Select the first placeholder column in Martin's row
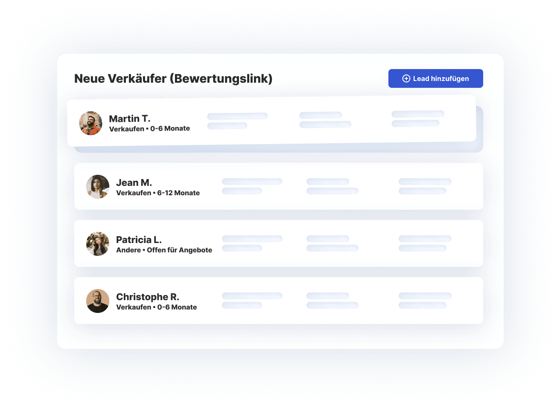560x408 pixels. tap(237, 121)
